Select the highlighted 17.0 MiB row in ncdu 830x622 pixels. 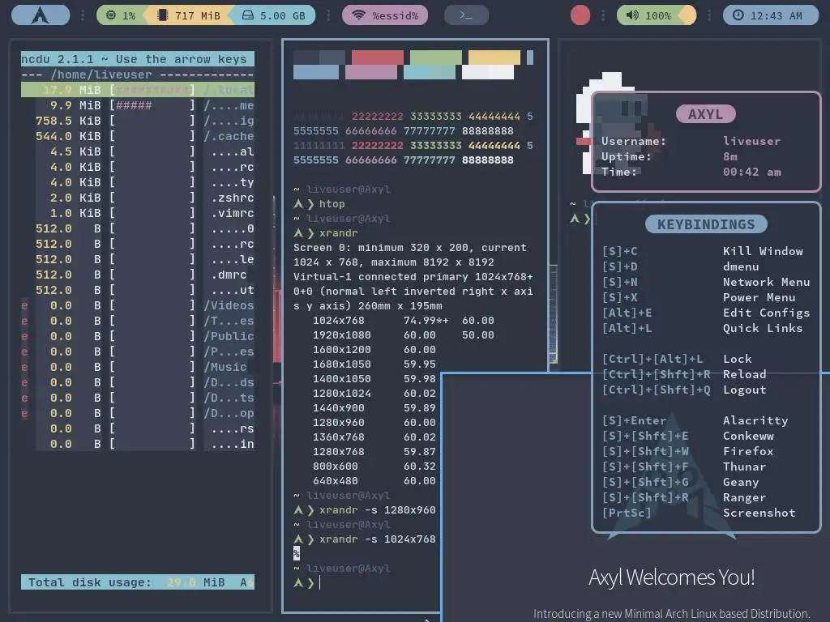(138, 90)
